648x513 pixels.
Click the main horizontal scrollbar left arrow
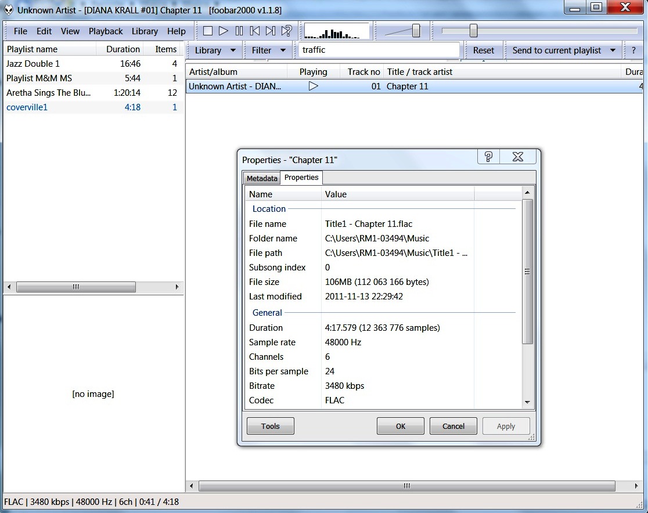point(192,486)
